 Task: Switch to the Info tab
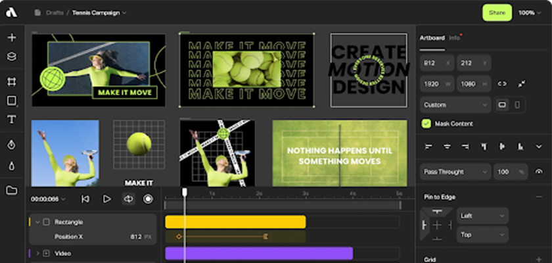pos(455,37)
